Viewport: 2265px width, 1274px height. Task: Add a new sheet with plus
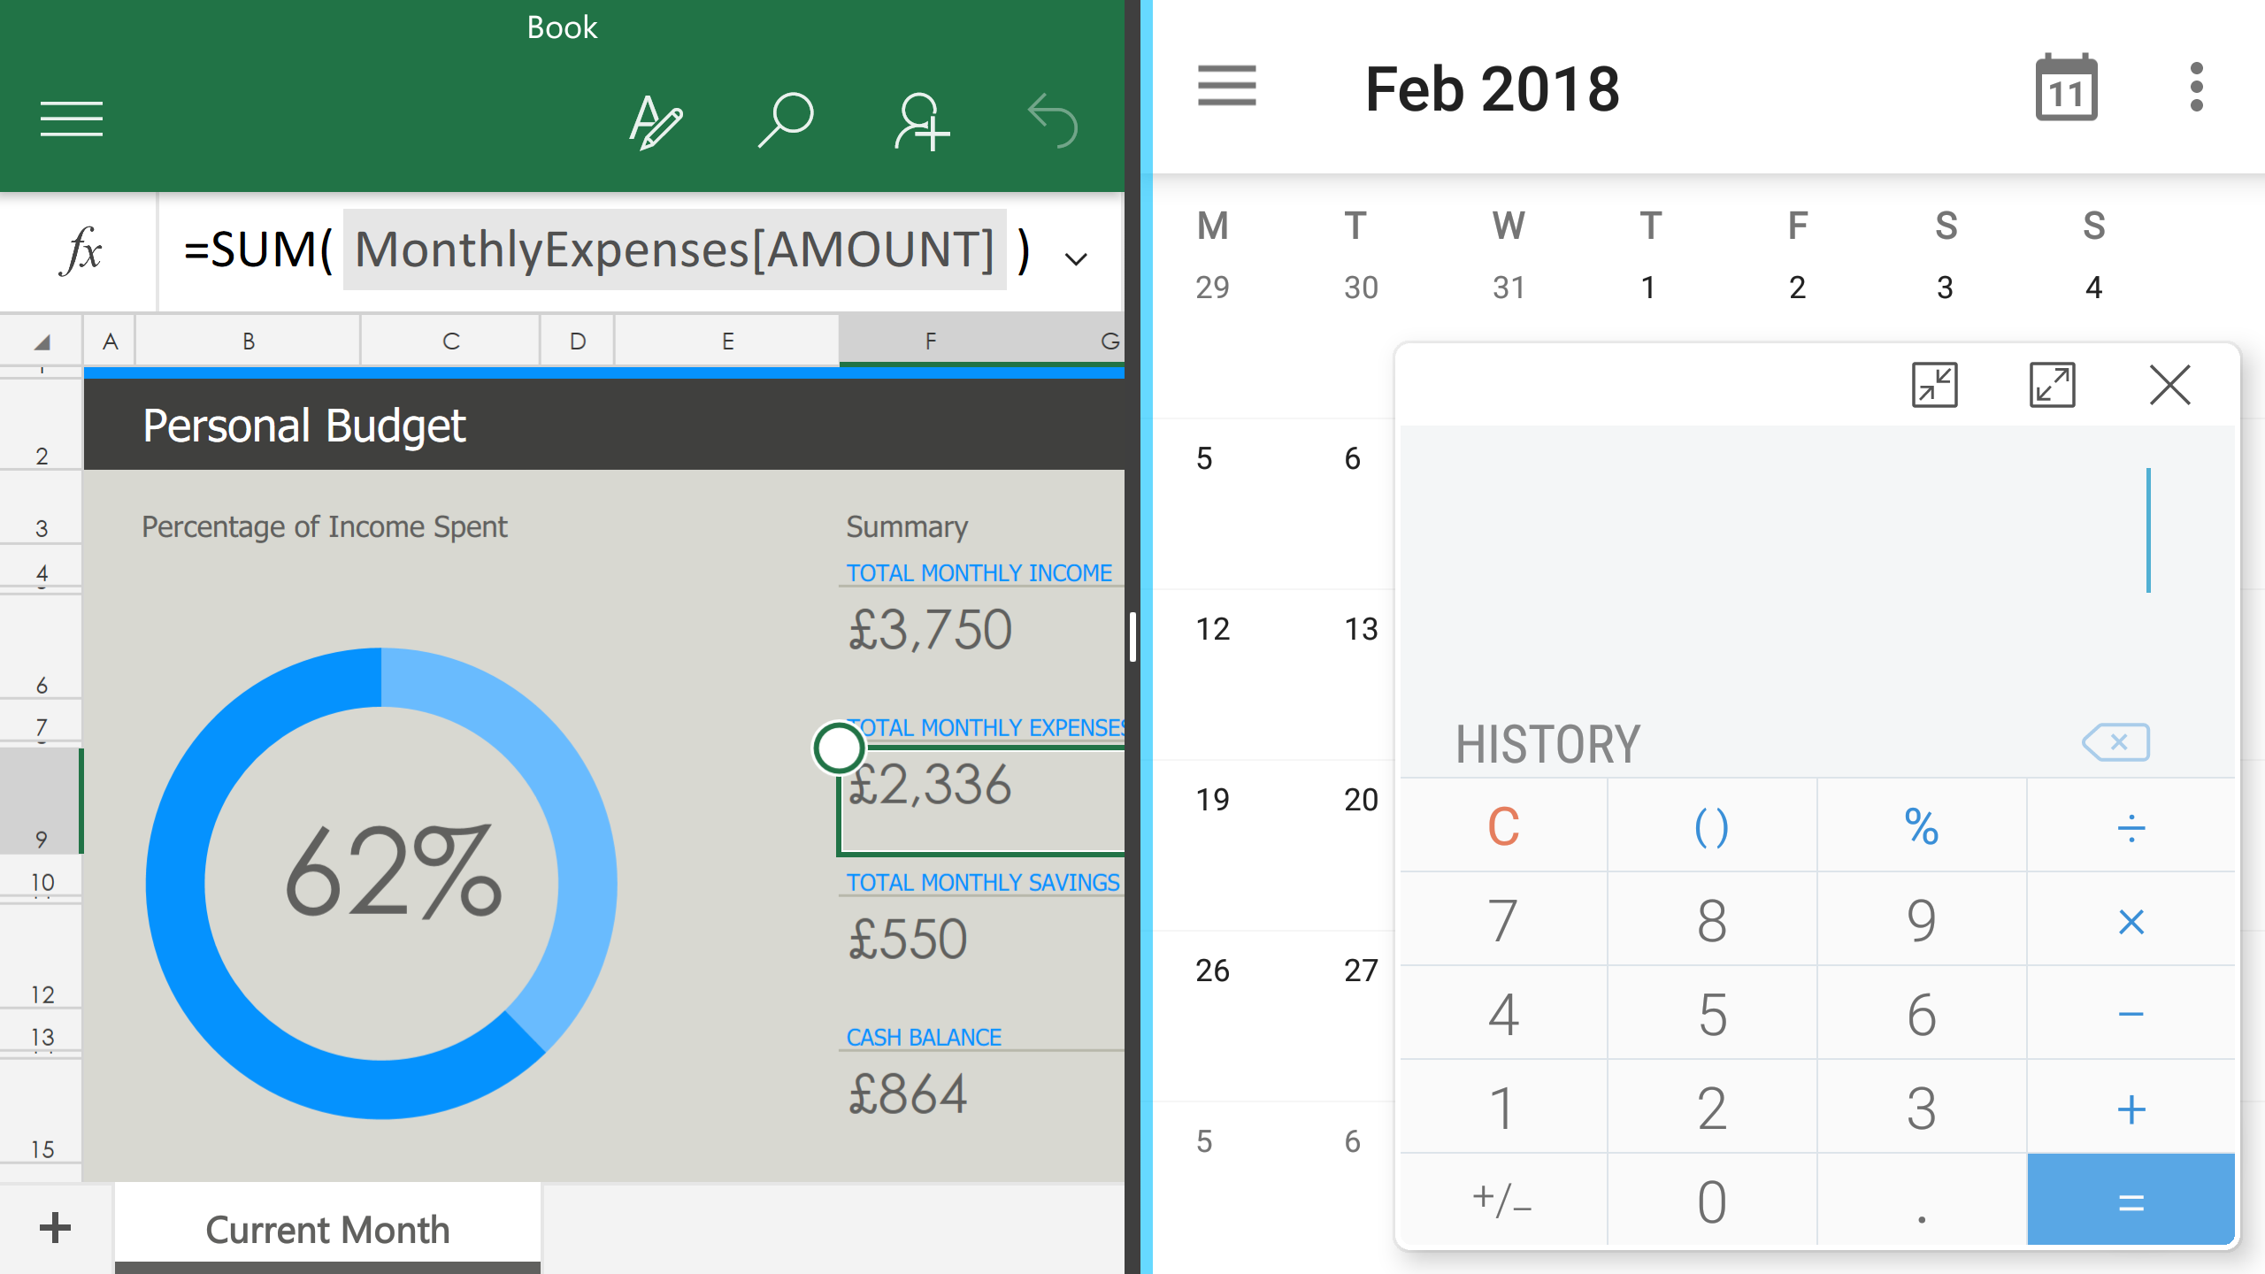tap(55, 1227)
